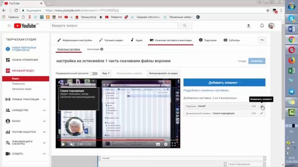
Task: Select Конечные заставки sub-tab
Action: (x=68, y=49)
